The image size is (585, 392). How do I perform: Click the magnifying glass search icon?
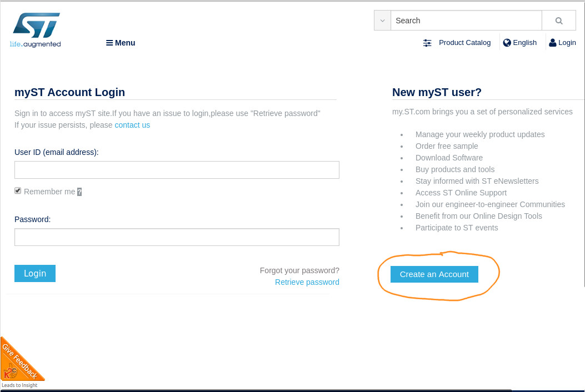558,21
